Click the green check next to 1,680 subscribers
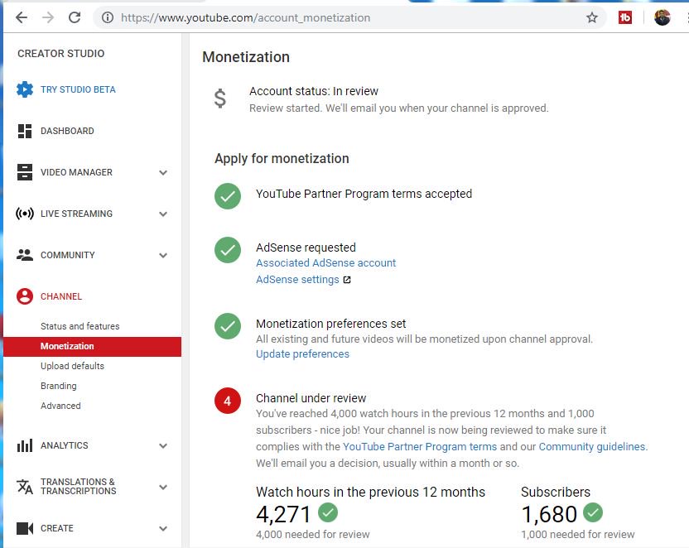The height and width of the screenshot is (548, 689). point(593,512)
